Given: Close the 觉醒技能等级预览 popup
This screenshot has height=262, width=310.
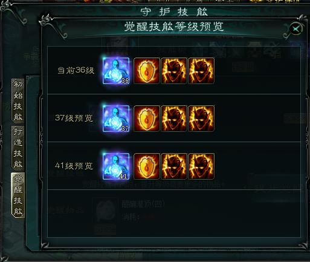Looking at the screenshot, I should 296,29.
